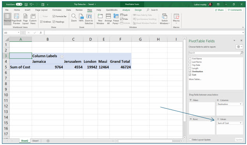Open Sum of Cost dropdown in Values
Screen dimensions: 247x145
(x=240, y=123)
